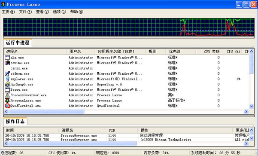This screenshot has width=258, height=156.
Task: Click the ctfmon.exe pen icon
Action: pos(7,73)
